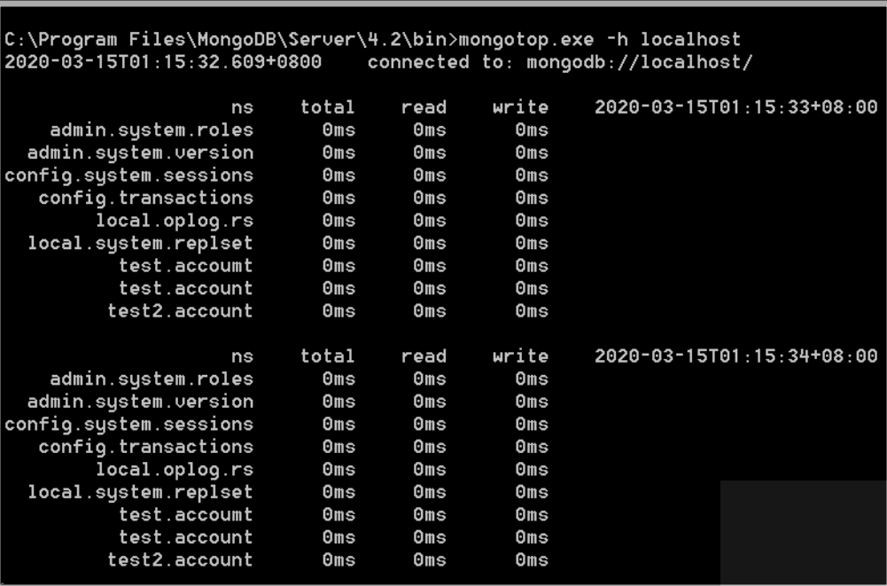Click local.oplog.rs in the first table
Screen dimensions: 887x586
(x=175, y=221)
